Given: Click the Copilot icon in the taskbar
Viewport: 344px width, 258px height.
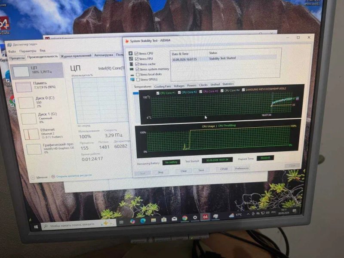Looking at the screenshot, I should tap(132, 221).
